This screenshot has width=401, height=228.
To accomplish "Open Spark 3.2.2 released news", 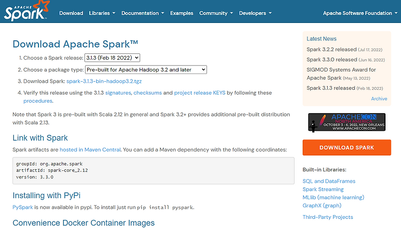I will point(331,50).
